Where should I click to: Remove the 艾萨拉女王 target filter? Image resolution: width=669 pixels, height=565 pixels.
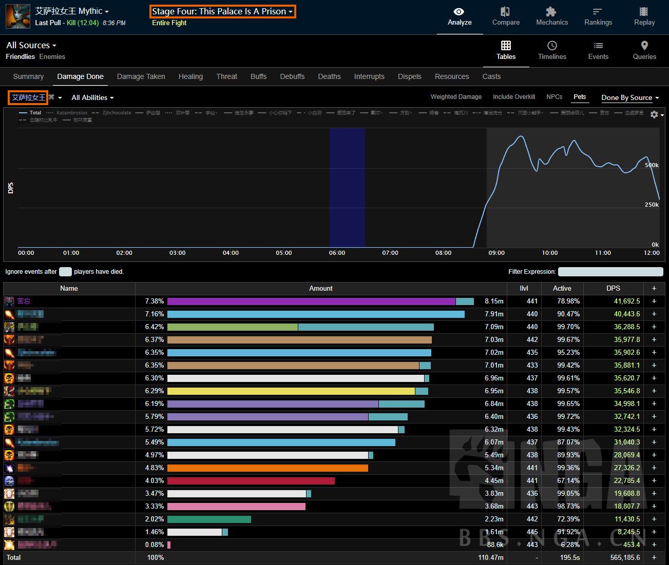click(51, 97)
